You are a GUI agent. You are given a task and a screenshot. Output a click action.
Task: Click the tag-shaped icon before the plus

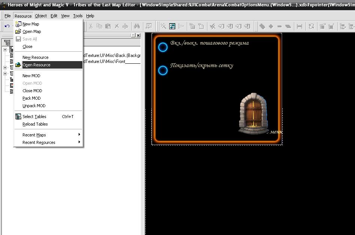262,26
